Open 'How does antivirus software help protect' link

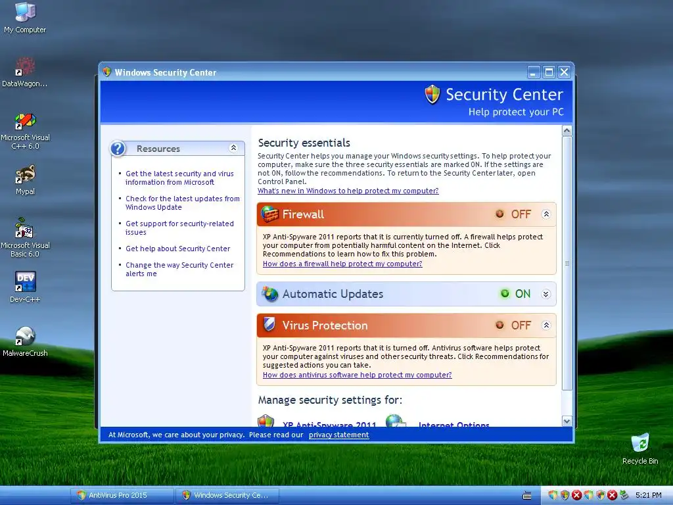(357, 375)
